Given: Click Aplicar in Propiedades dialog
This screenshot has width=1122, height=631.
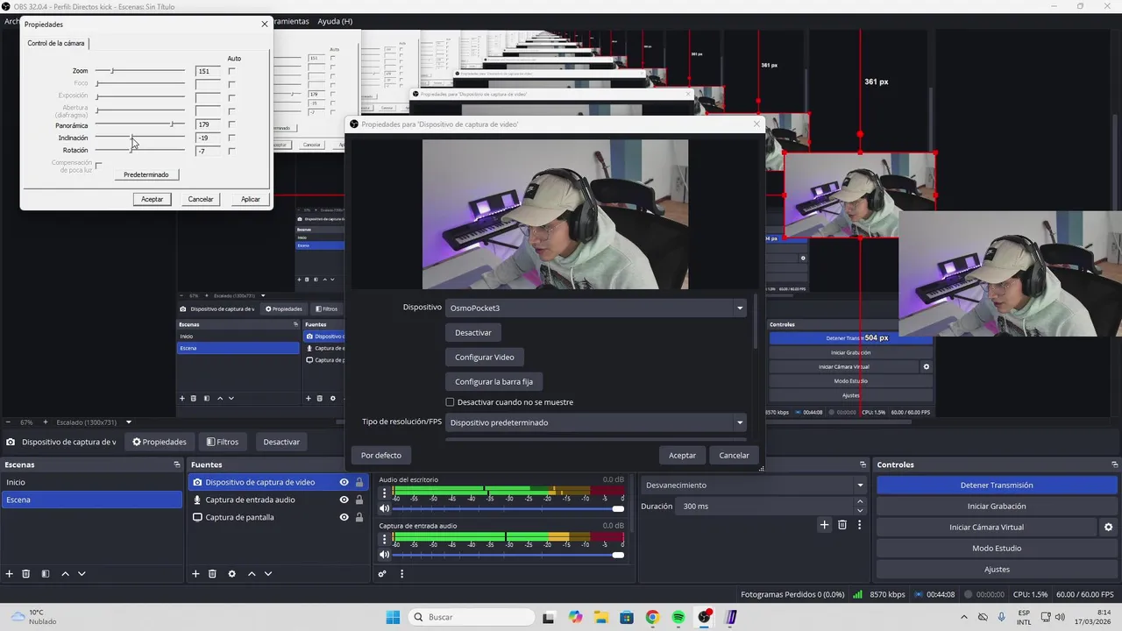Looking at the screenshot, I should pos(251,199).
